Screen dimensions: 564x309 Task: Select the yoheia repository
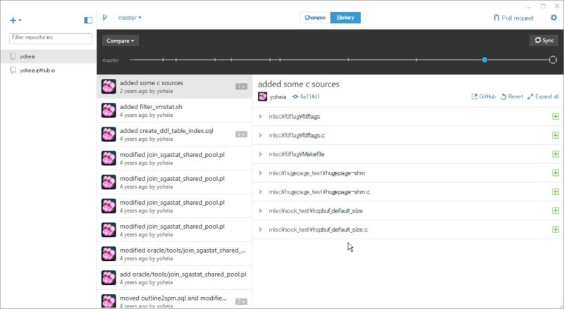point(49,56)
